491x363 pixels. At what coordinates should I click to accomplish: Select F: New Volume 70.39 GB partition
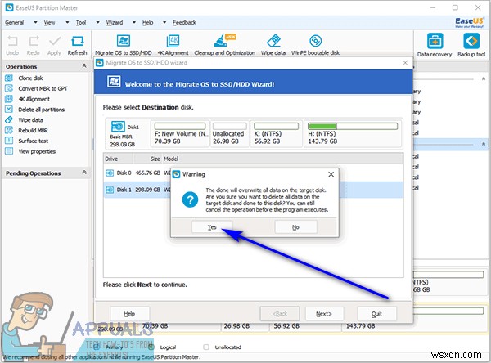[180, 133]
